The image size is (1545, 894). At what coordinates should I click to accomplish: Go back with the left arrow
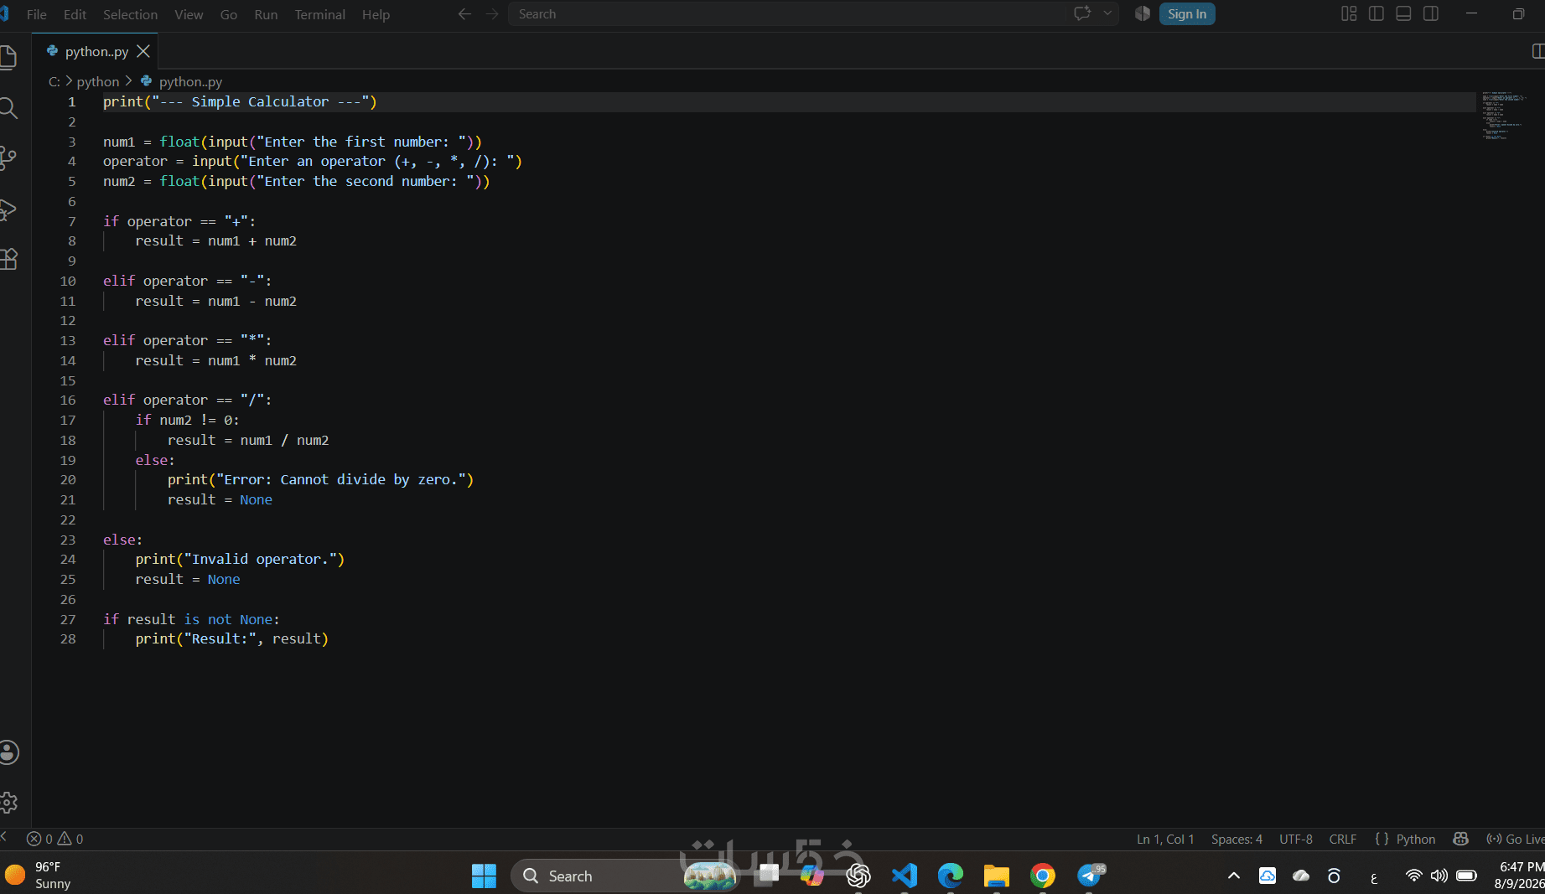(464, 14)
